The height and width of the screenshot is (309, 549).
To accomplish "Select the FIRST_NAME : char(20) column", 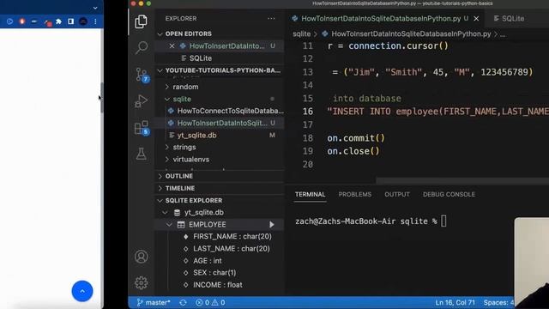I will (232, 237).
